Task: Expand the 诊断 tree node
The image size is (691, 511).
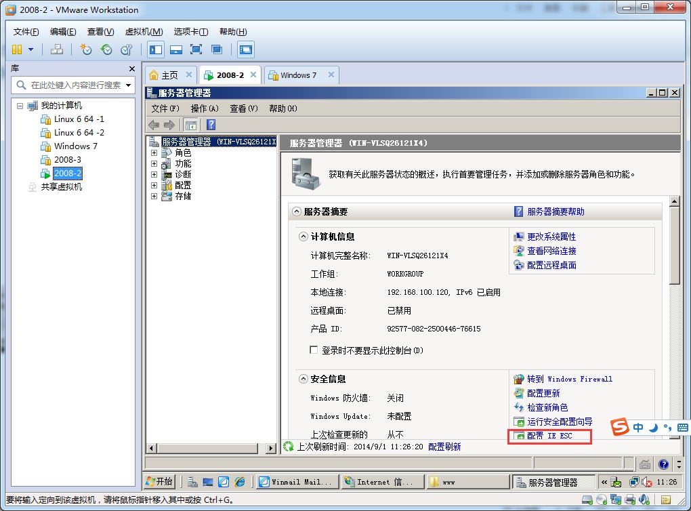Action: click(x=154, y=175)
